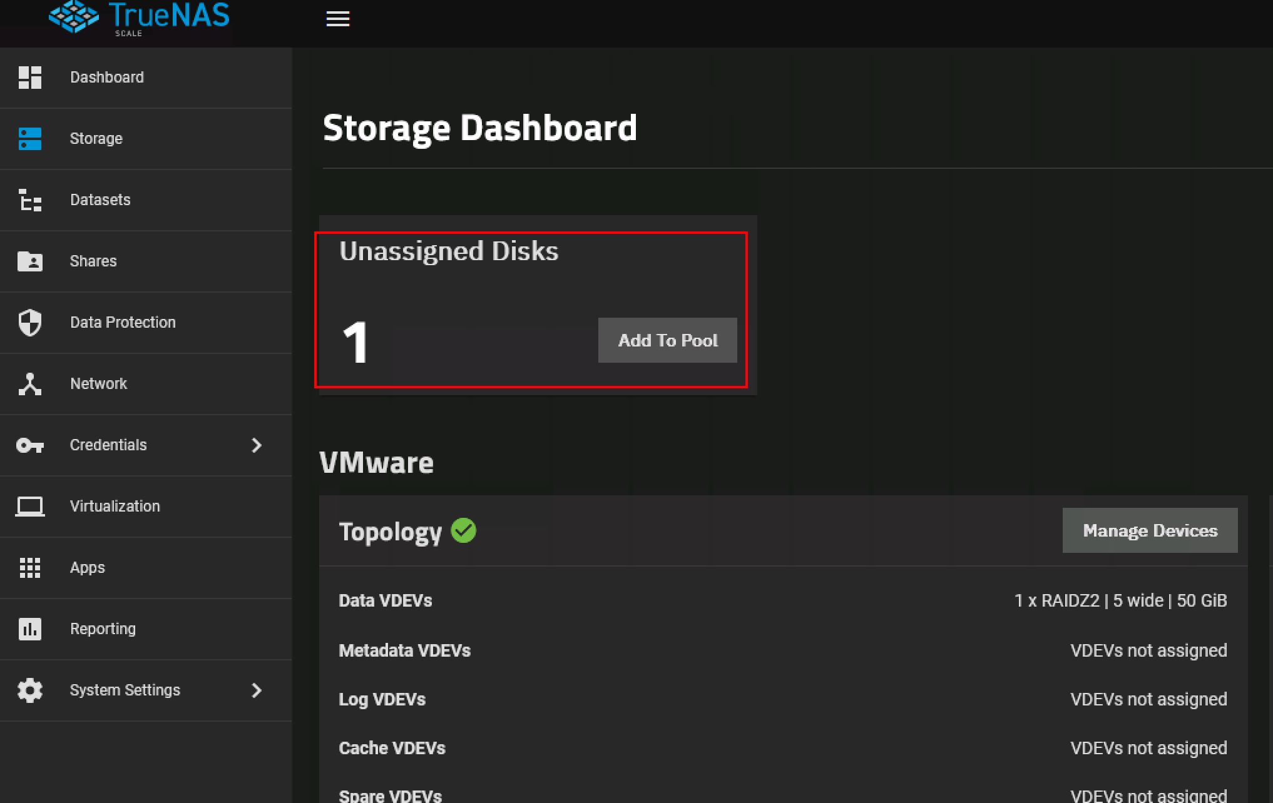Click the TrueNAS SCALE logo

tap(139, 18)
